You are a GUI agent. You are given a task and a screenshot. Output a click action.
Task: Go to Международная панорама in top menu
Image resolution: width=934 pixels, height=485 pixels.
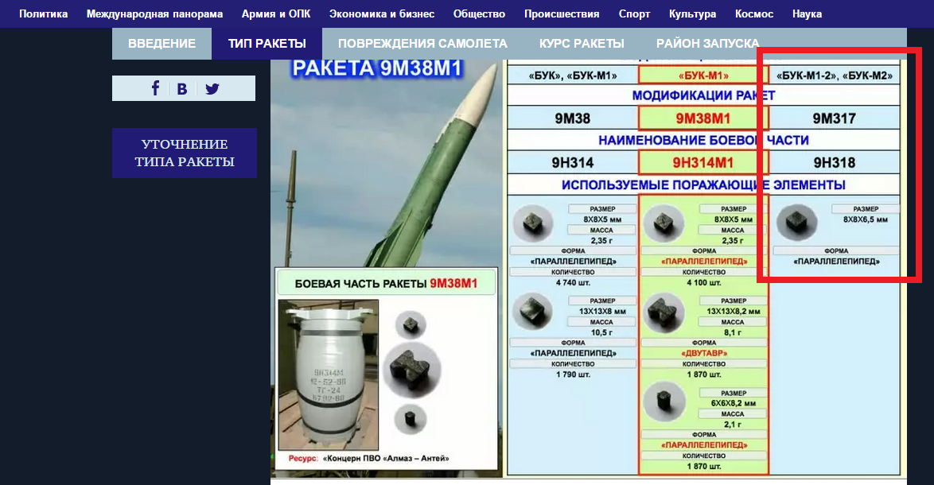[154, 14]
